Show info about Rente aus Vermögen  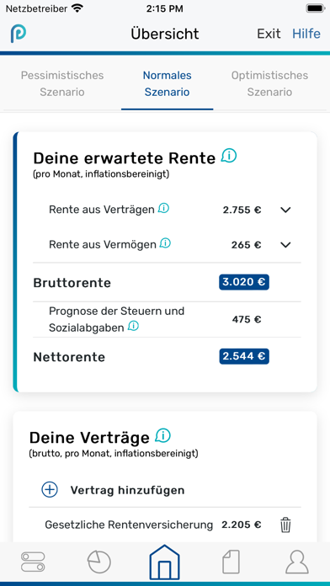point(165,243)
